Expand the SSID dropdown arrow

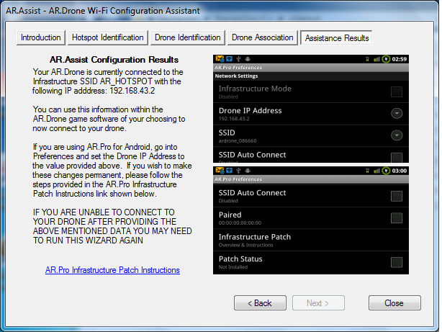pyautogui.click(x=397, y=135)
